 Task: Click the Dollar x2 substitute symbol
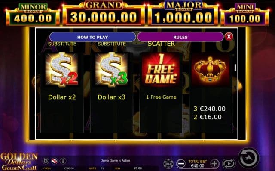(61, 69)
